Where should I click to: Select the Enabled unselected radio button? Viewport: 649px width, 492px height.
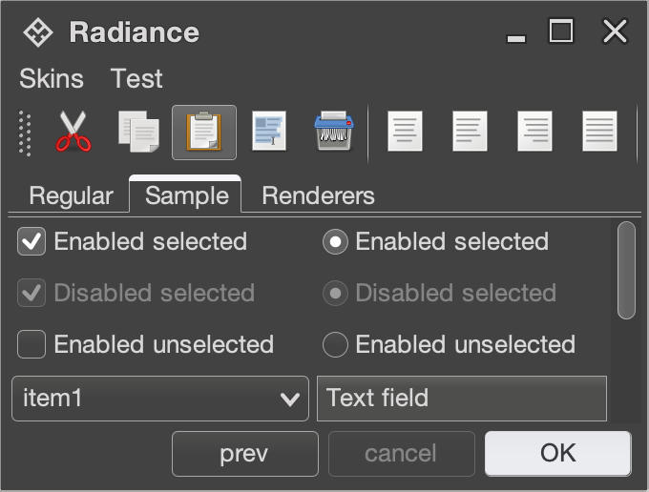click(x=335, y=344)
